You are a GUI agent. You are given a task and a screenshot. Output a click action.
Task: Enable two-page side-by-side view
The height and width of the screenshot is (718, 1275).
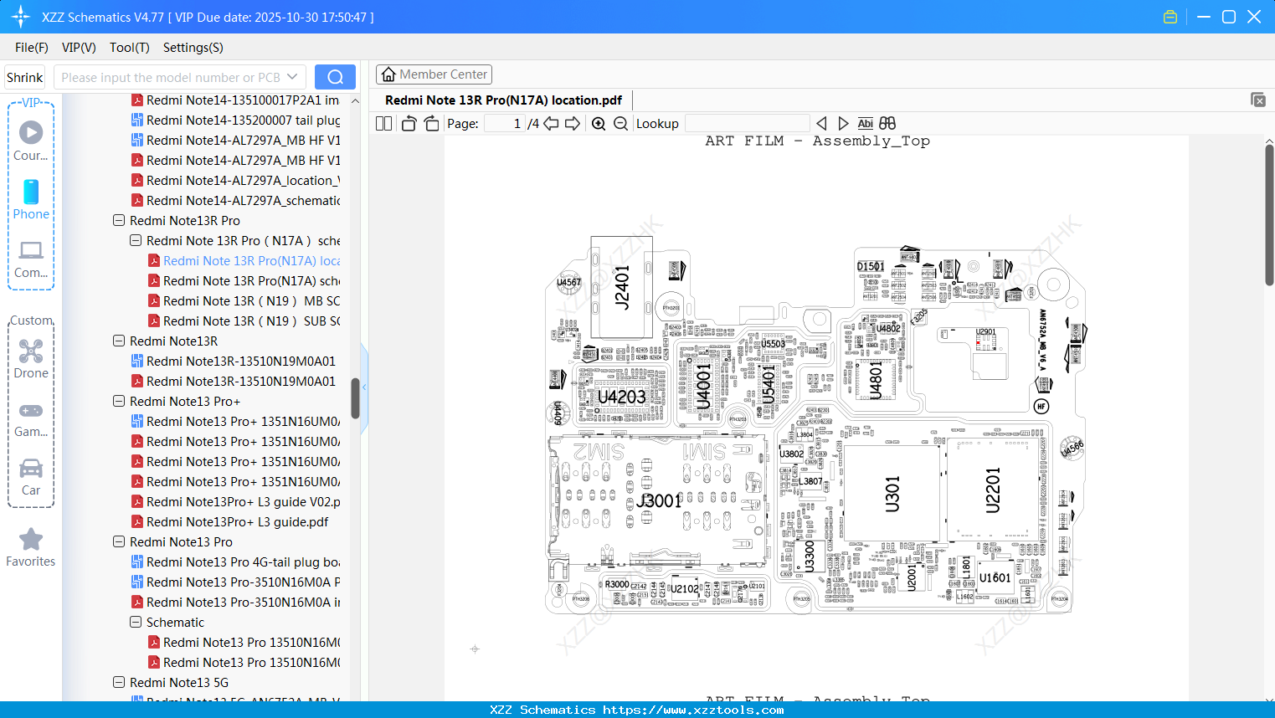coord(383,123)
